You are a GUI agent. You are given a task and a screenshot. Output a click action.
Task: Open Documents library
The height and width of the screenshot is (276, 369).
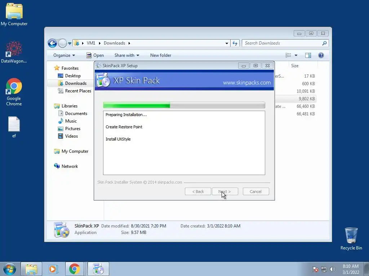[x=76, y=114]
